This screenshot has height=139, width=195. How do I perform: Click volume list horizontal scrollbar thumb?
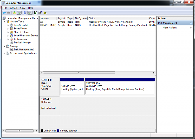[79, 73]
